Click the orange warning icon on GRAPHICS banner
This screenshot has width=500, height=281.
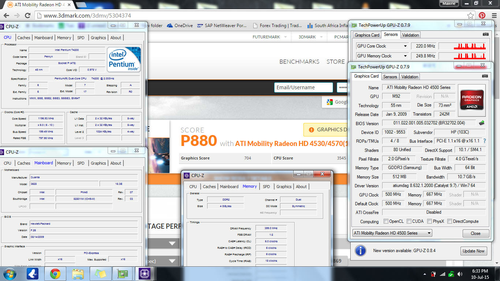point(311,130)
